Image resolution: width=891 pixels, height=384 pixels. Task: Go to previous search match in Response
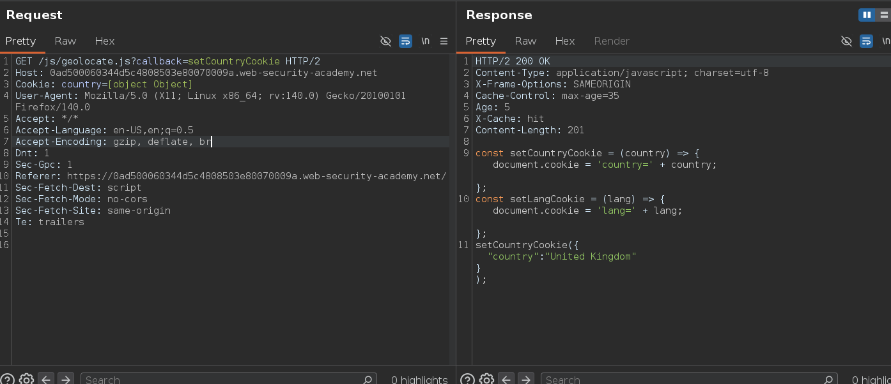[506, 380]
